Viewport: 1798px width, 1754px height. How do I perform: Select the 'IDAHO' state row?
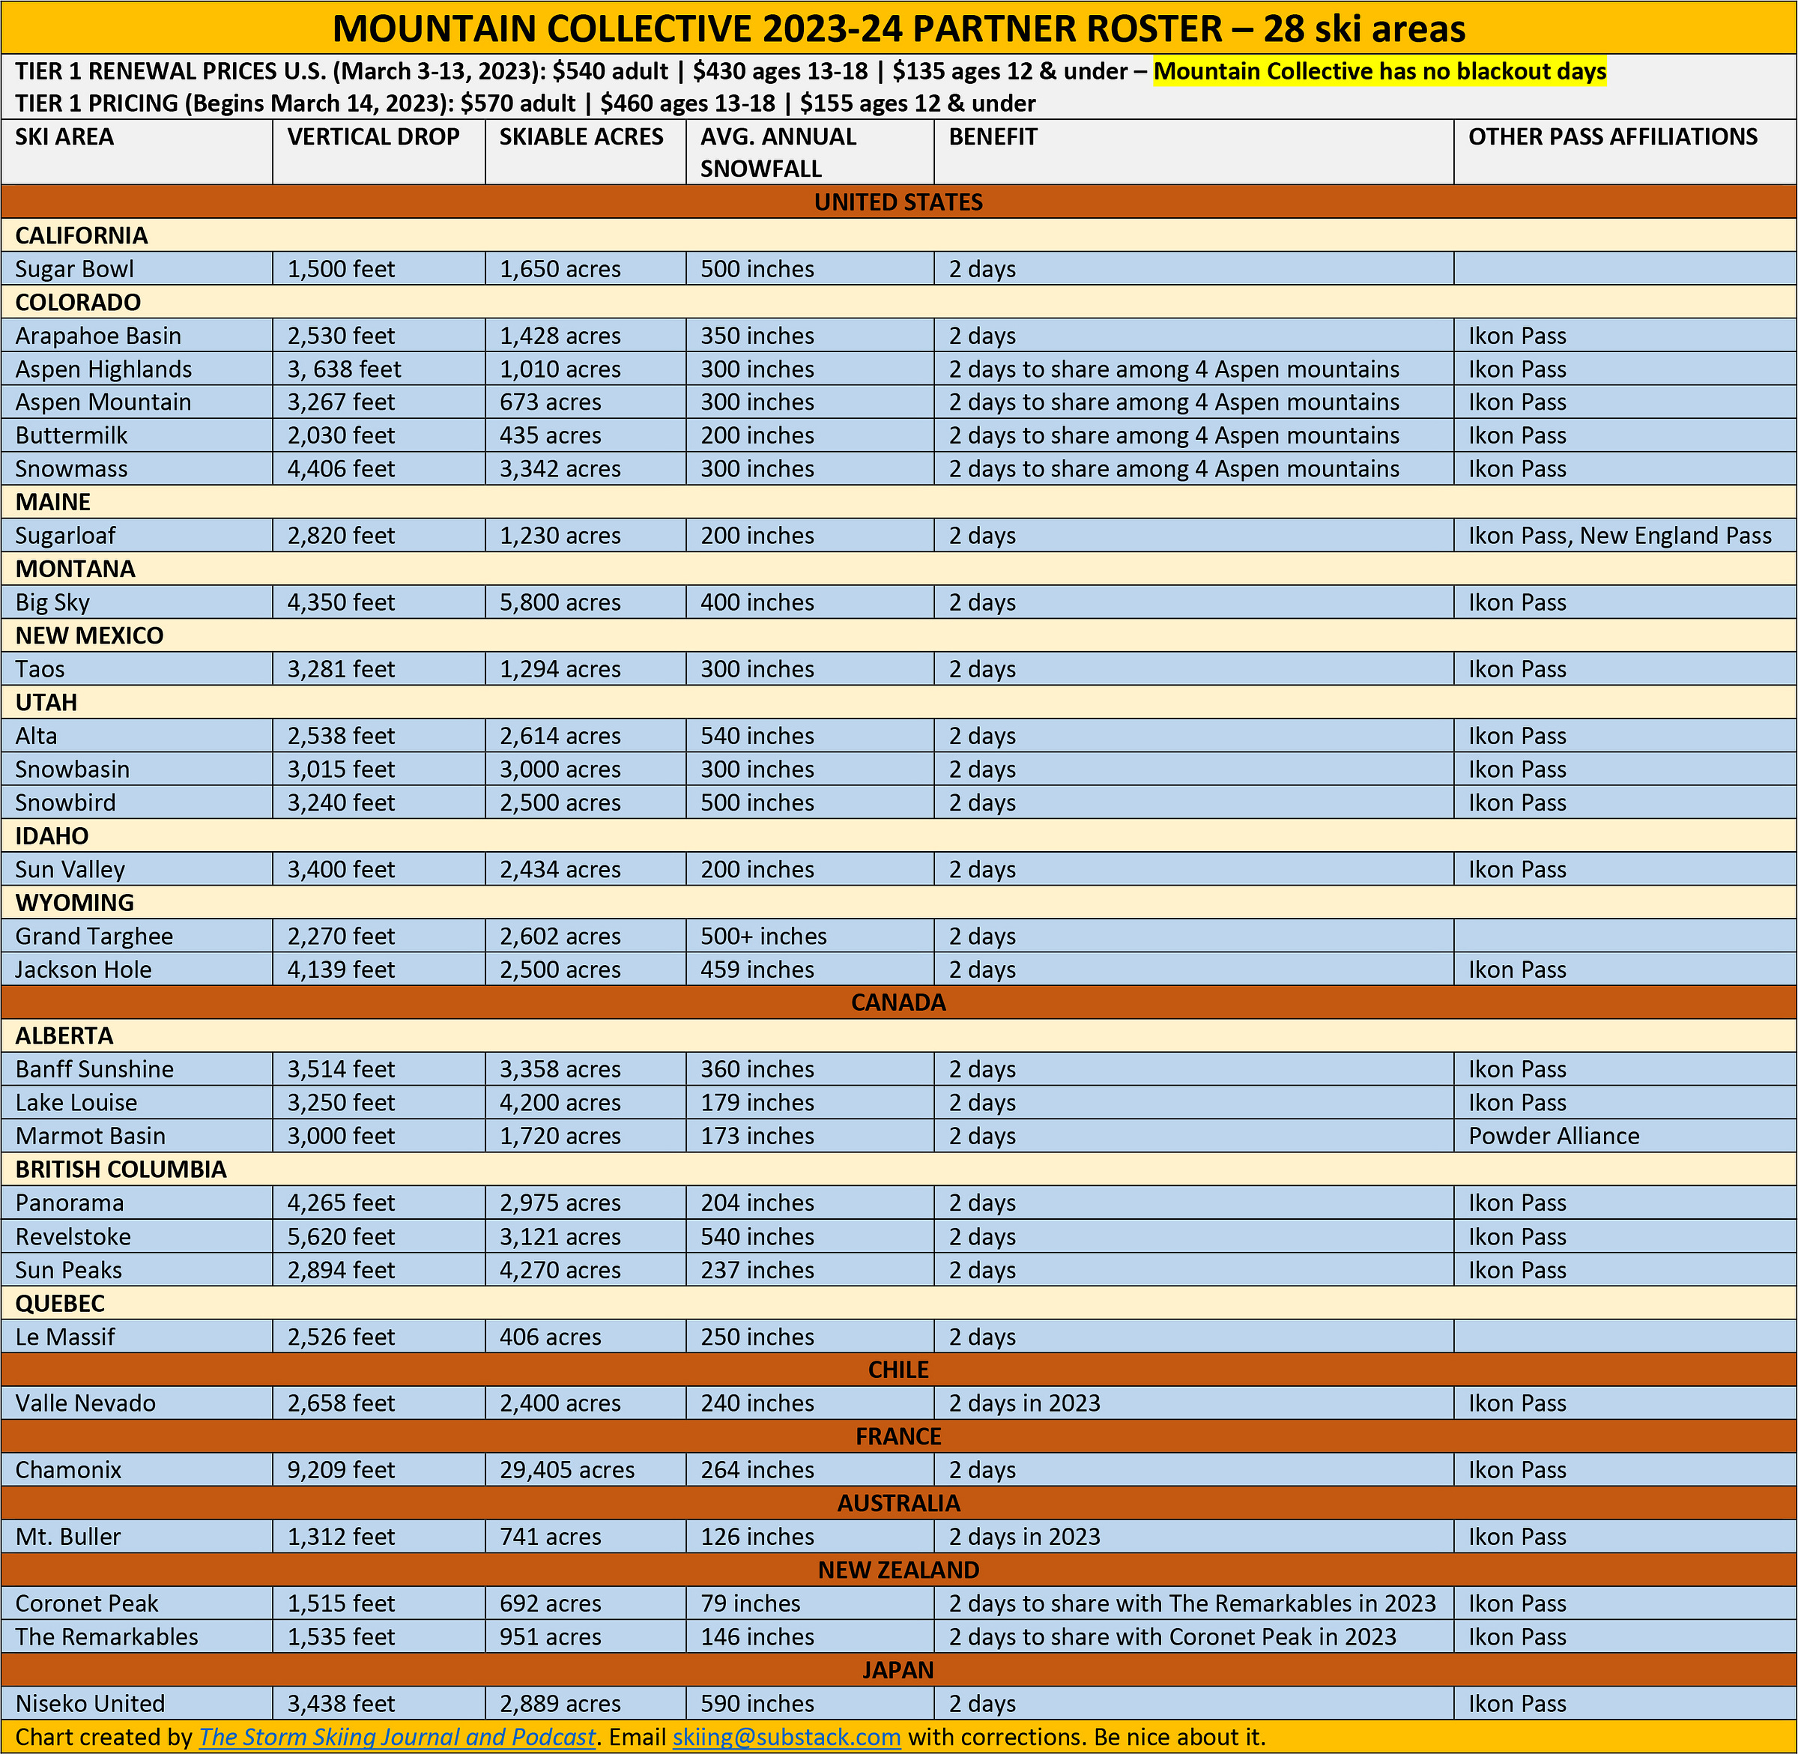(899, 835)
